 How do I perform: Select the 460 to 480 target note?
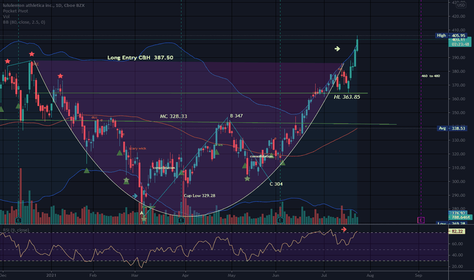(x=430, y=76)
